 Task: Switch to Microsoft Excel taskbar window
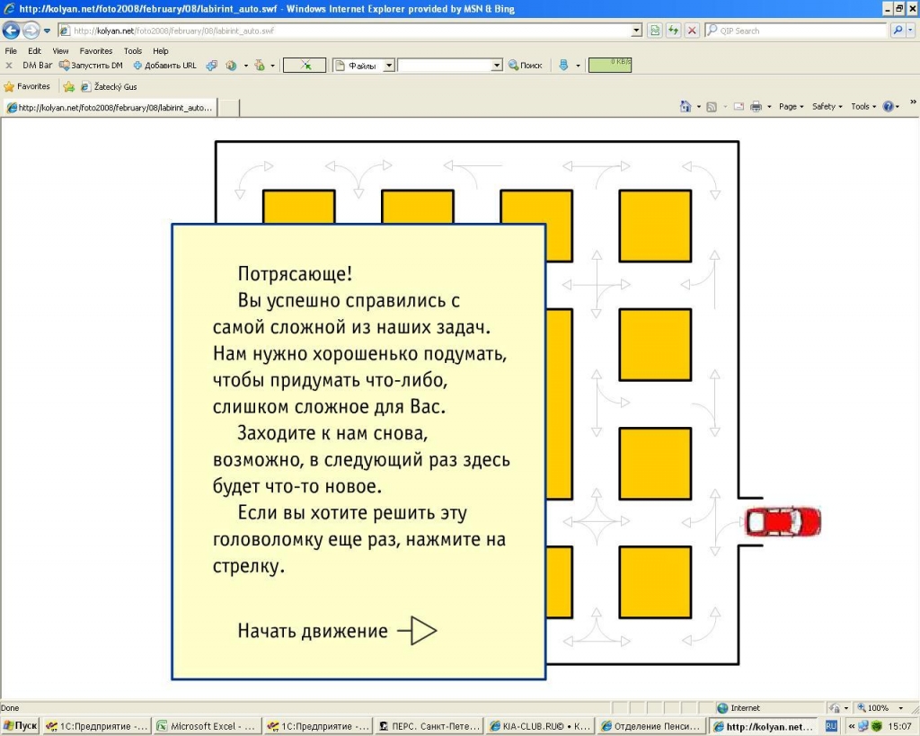click(206, 725)
